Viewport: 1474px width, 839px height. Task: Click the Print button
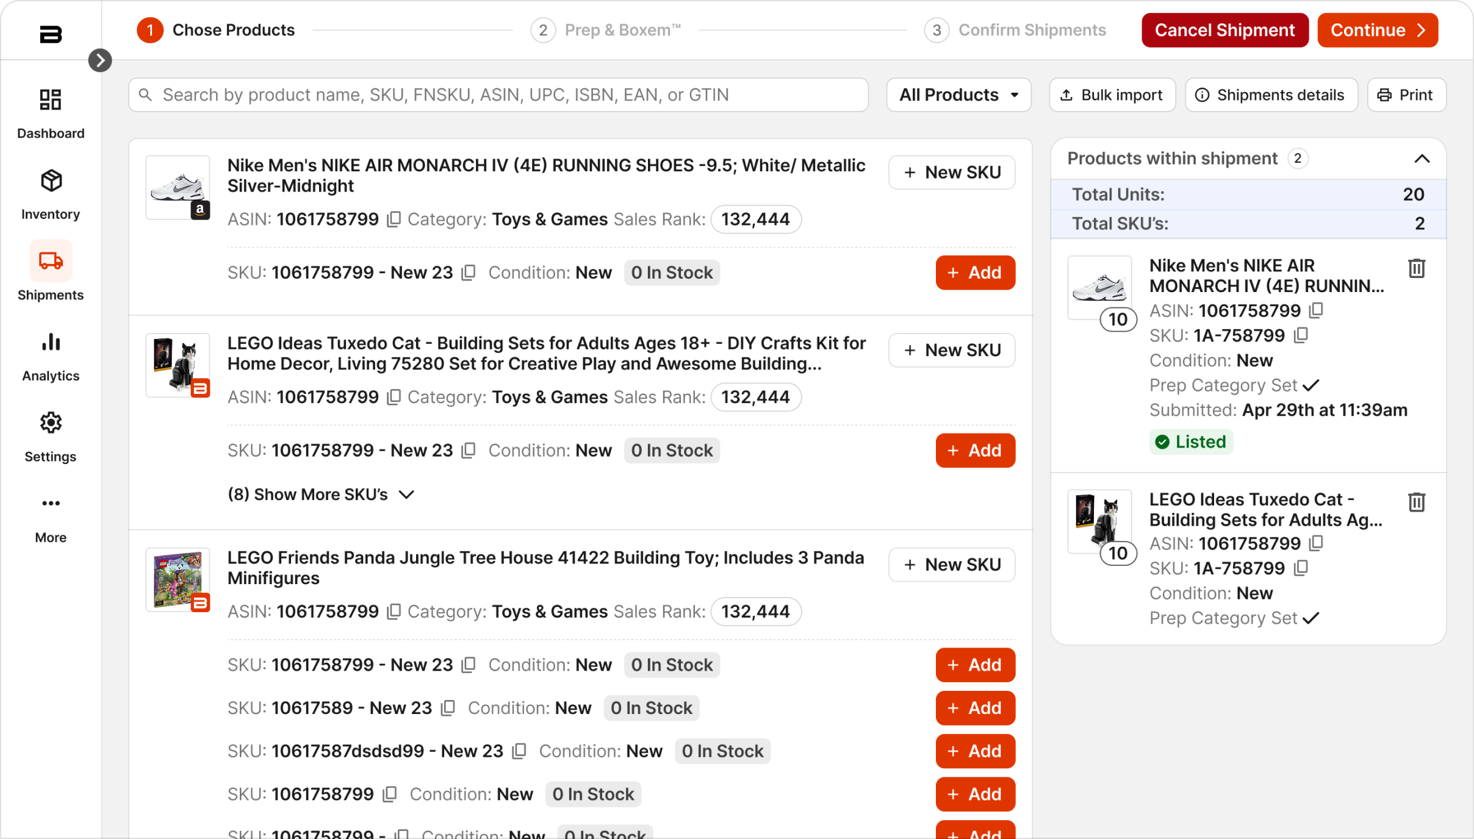click(x=1406, y=95)
